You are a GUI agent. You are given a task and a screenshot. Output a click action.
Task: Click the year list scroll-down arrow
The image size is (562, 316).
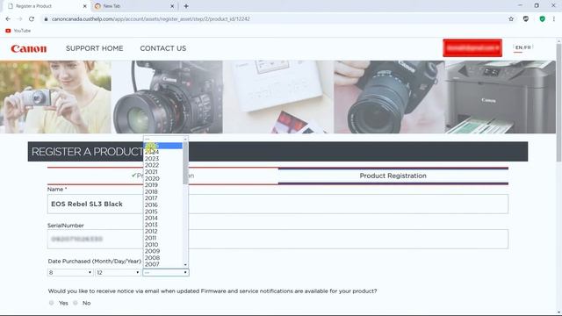185,265
